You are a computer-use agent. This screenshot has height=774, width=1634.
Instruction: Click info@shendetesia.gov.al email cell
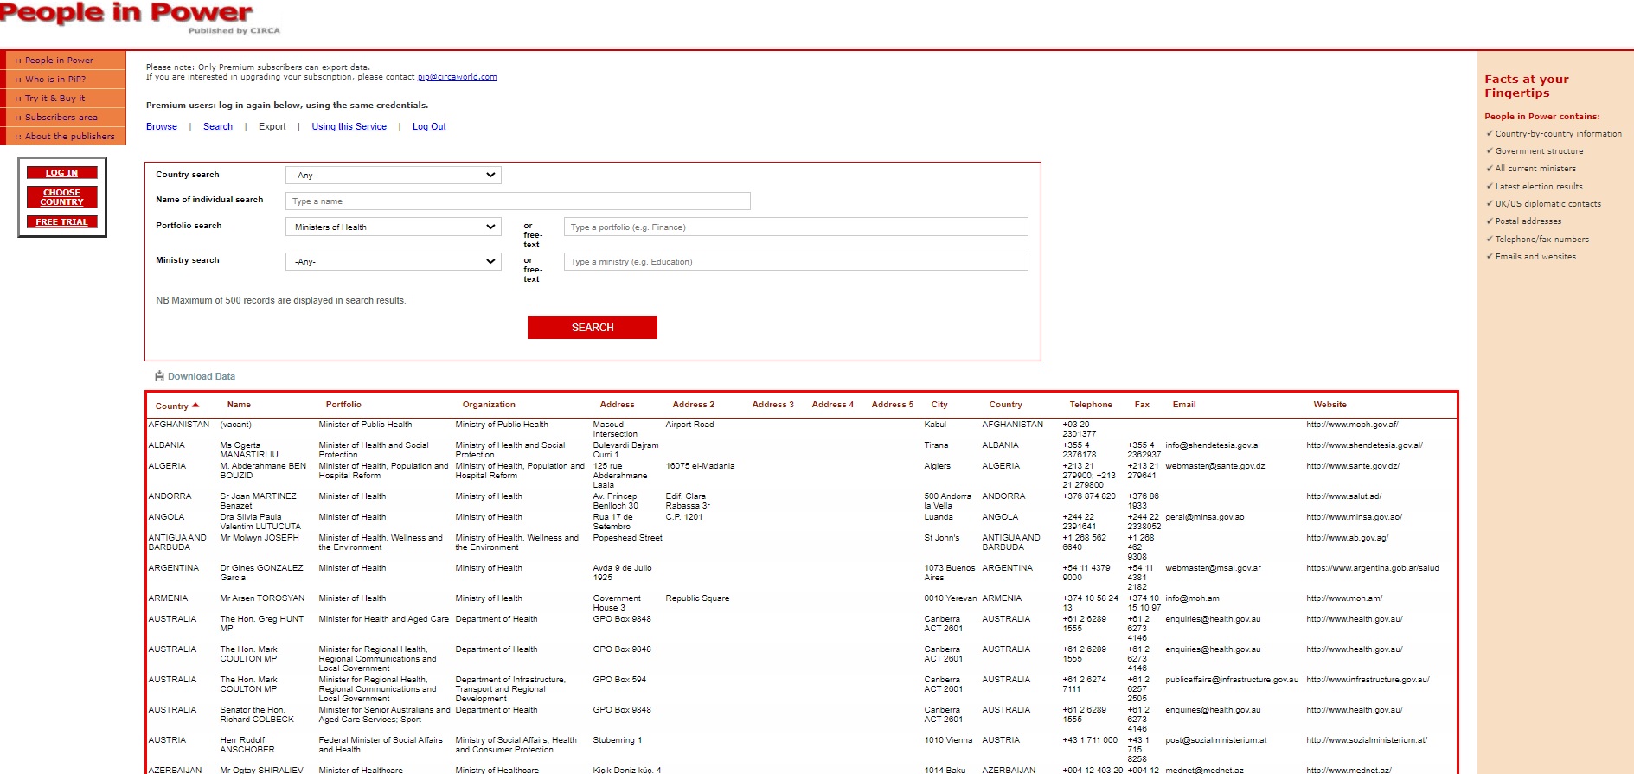click(1213, 445)
